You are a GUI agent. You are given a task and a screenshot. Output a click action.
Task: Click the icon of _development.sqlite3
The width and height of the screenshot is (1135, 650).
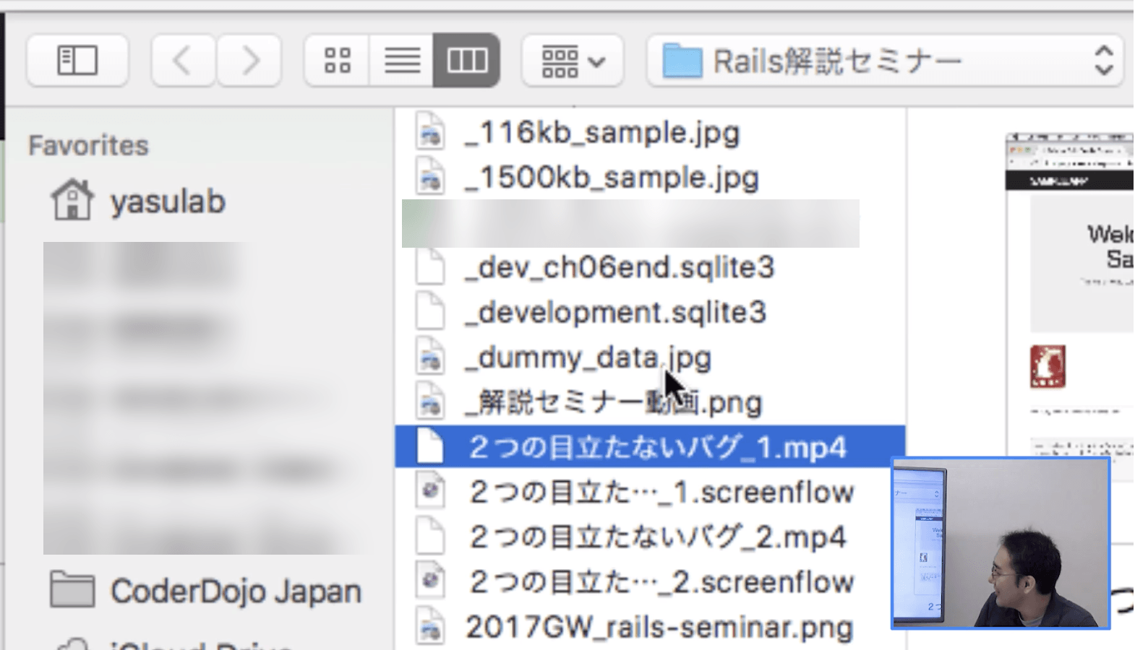tap(430, 312)
